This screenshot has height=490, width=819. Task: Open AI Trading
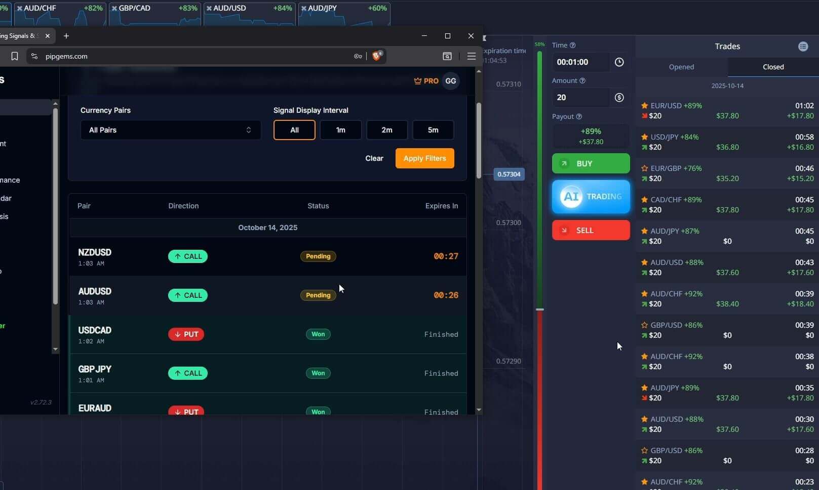591,197
